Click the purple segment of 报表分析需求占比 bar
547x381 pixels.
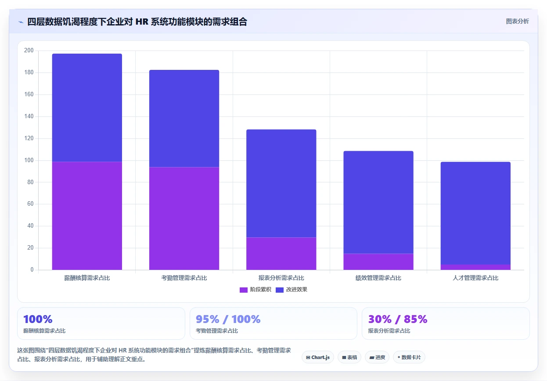click(281, 254)
